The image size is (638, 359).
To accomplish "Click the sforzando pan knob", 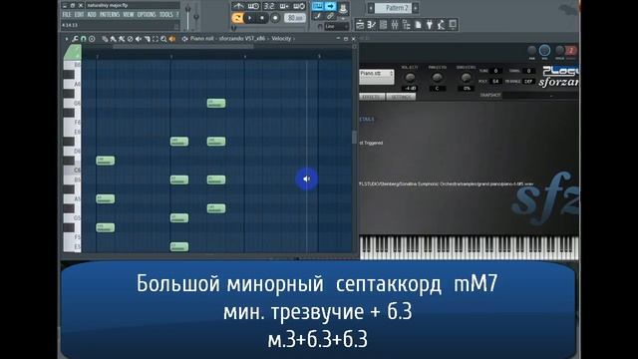I will point(437,78).
